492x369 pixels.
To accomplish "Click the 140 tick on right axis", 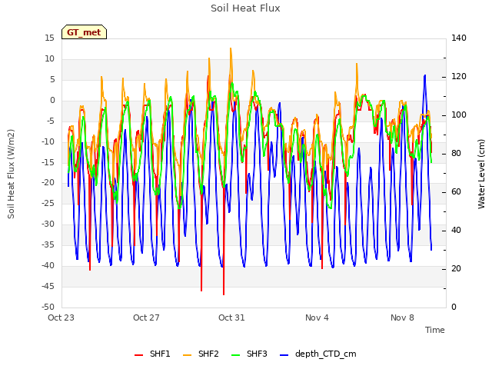I will (x=459, y=38).
